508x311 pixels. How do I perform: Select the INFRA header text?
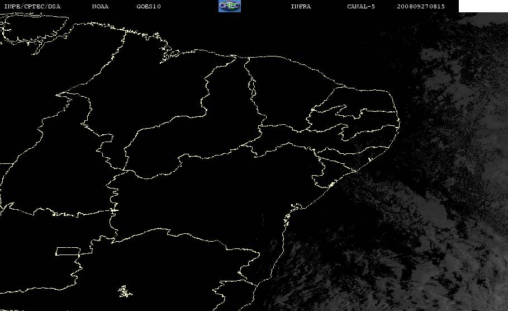[x=301, y=6]
